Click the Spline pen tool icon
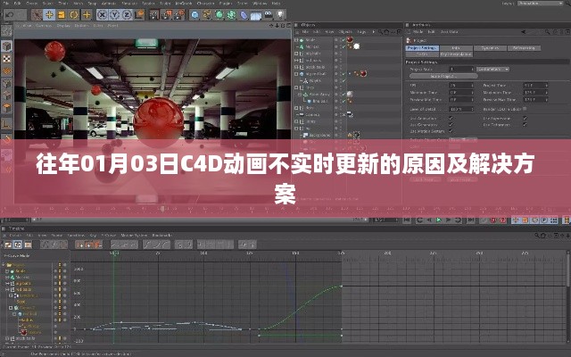The height and width of the screenshot is (357, 571). (207, 15)
